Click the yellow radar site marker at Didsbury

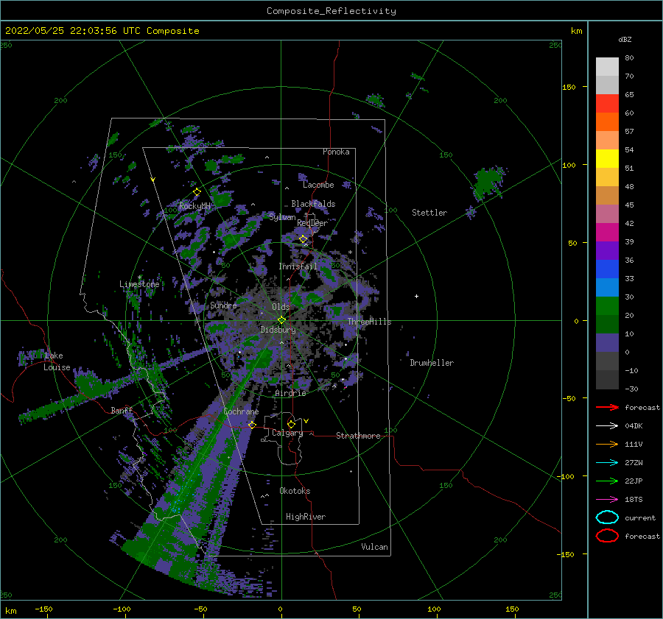(x=281, y=320)
